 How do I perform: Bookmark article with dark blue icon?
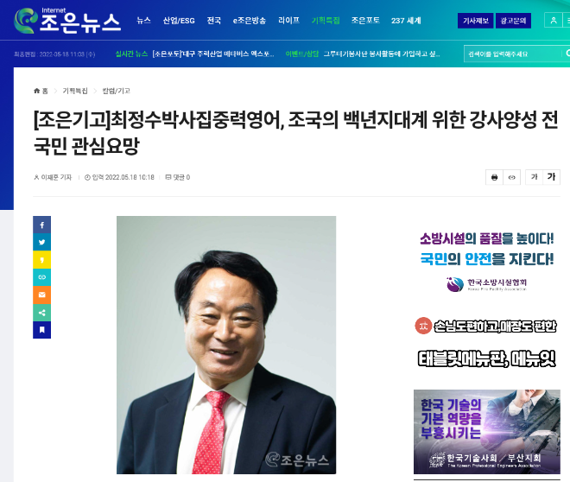(x=41, y=330)
